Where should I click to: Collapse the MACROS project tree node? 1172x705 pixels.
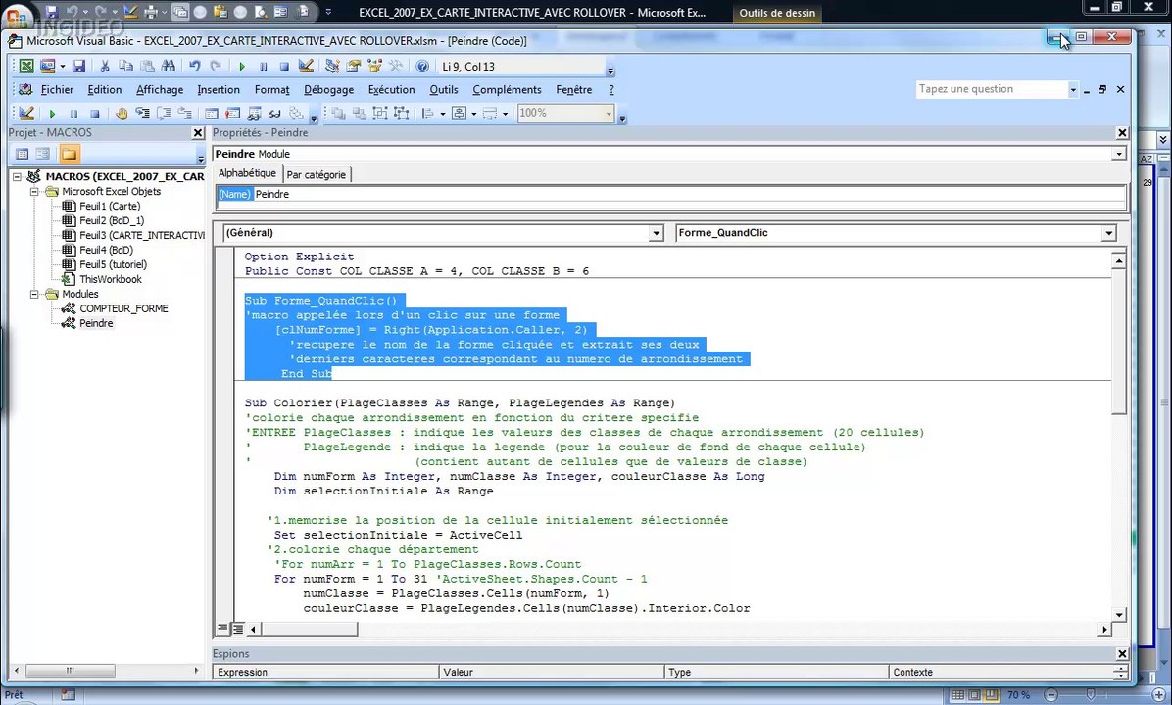[18, 177]
